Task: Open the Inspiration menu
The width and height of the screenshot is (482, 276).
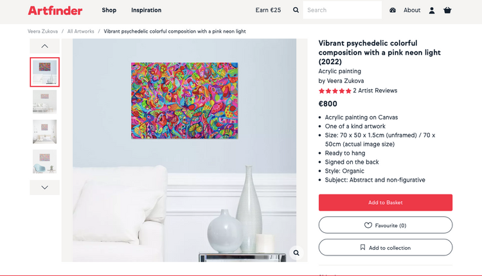Action: 147,10
